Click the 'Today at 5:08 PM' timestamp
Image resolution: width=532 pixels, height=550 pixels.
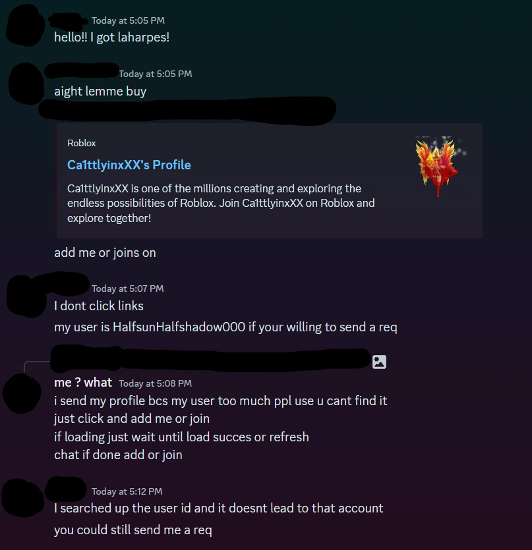coord(155,383)
